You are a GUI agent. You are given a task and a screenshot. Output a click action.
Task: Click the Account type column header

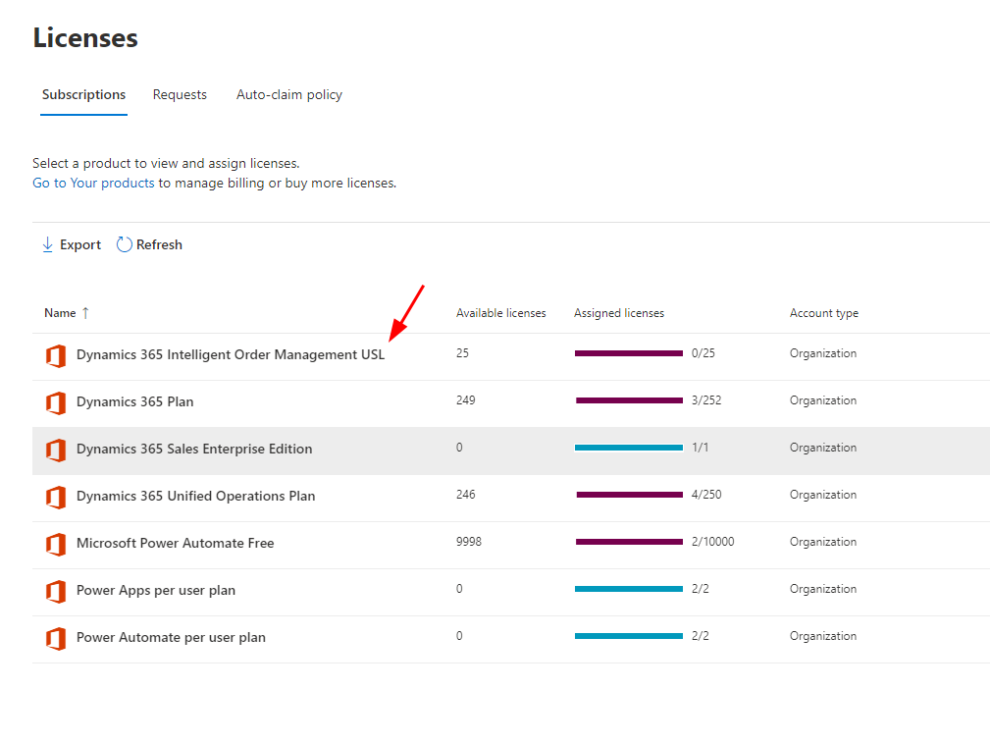tap(824, 312)
